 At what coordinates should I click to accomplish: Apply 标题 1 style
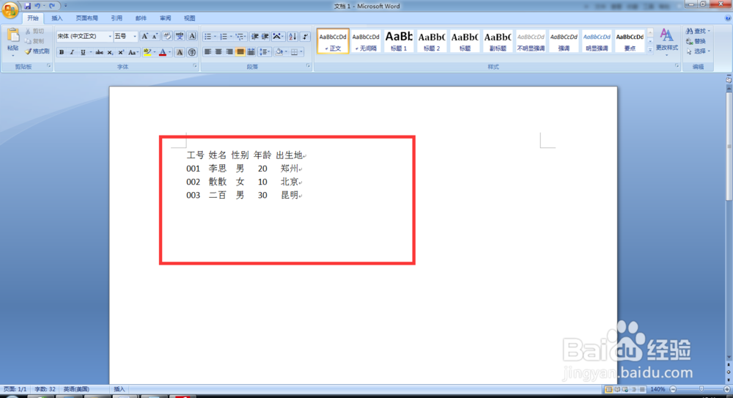click(x=399, y=41)
